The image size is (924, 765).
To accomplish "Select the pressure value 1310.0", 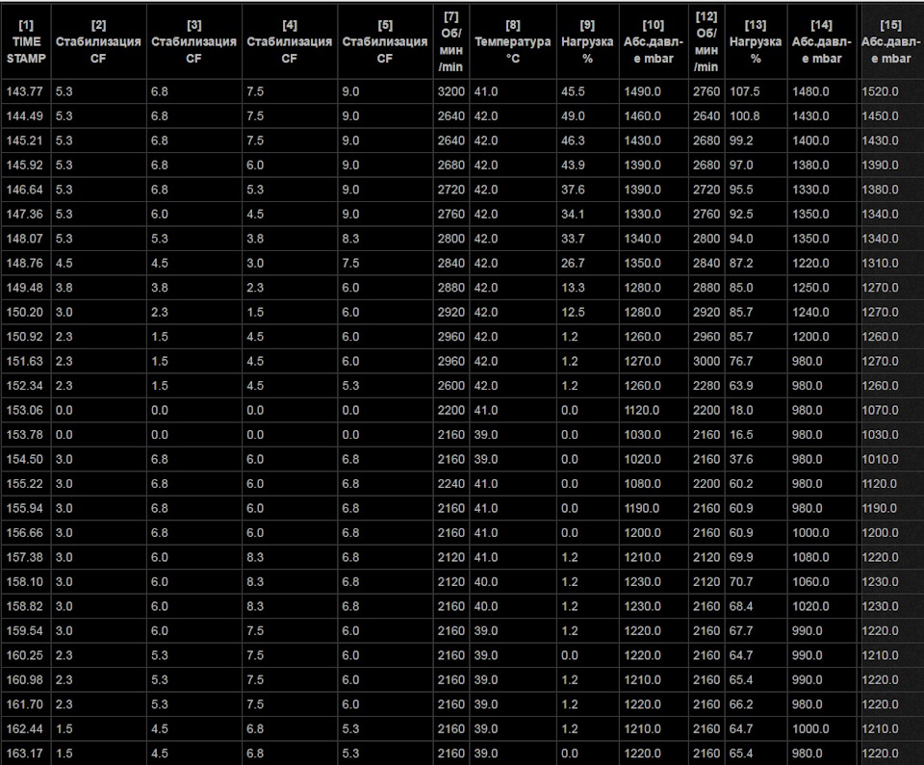I will click(881, 263).
